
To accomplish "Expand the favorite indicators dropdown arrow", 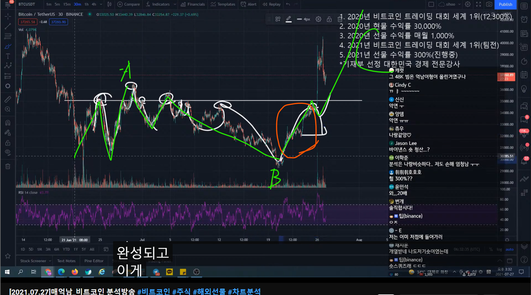I will pyautogui.click(x=175, y=4).
